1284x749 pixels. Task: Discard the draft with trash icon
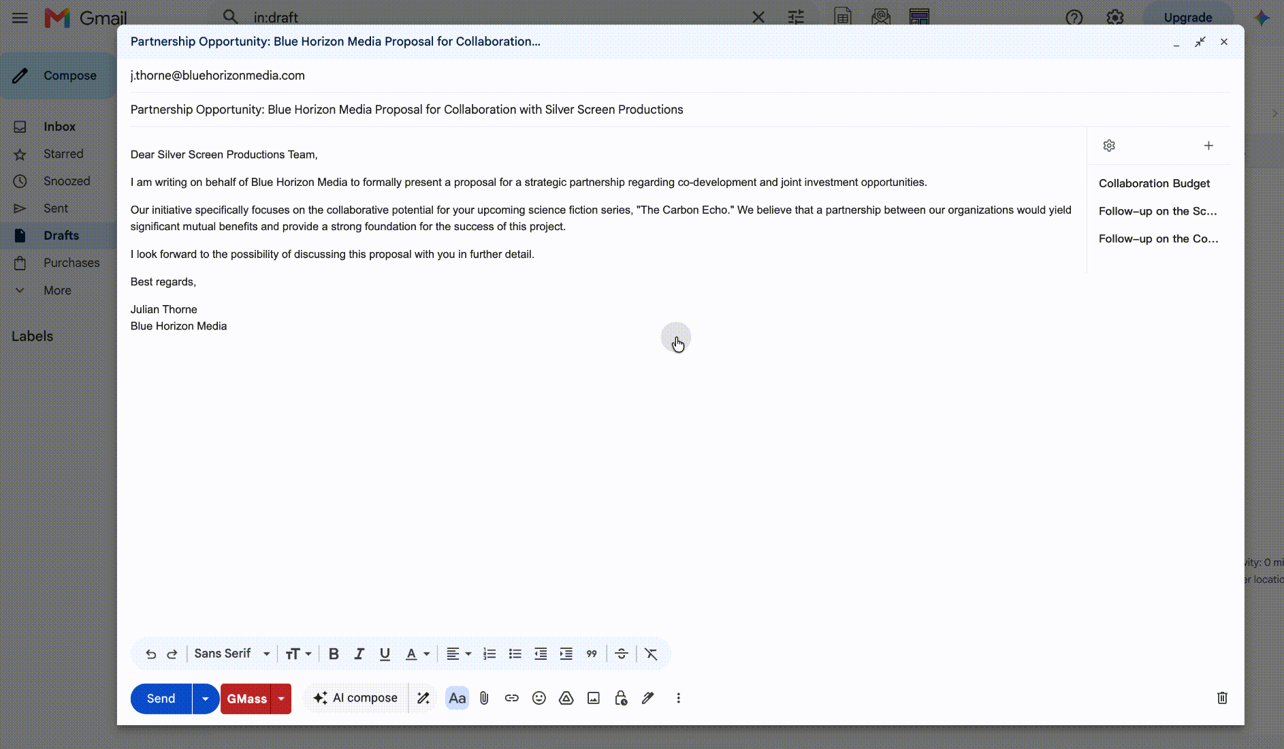[1222, 698]
